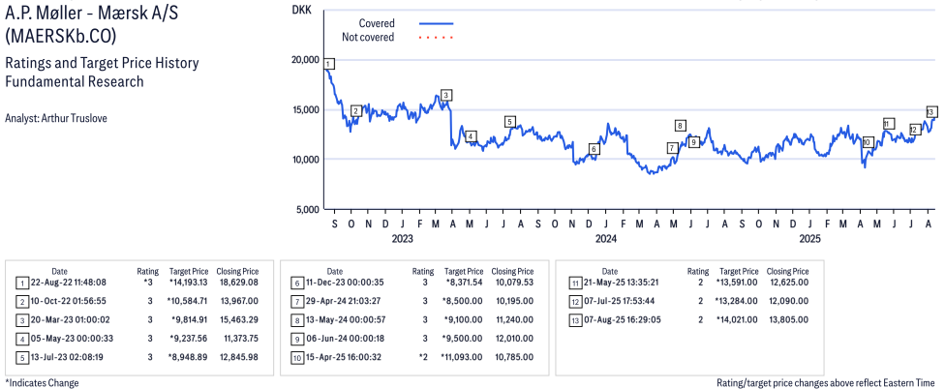This screenshot has width=945, height=389.
Task: Click the date 11-Dec-23 00:00:35
Action: point(343,283)
